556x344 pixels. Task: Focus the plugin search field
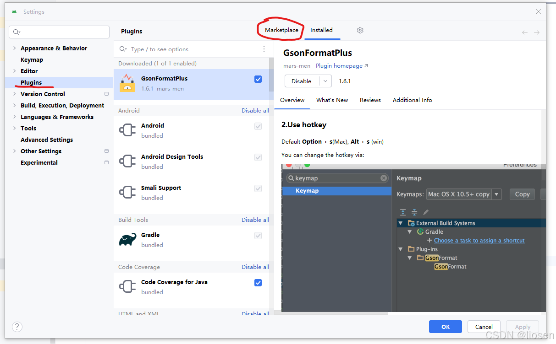[x=192, y=49]
